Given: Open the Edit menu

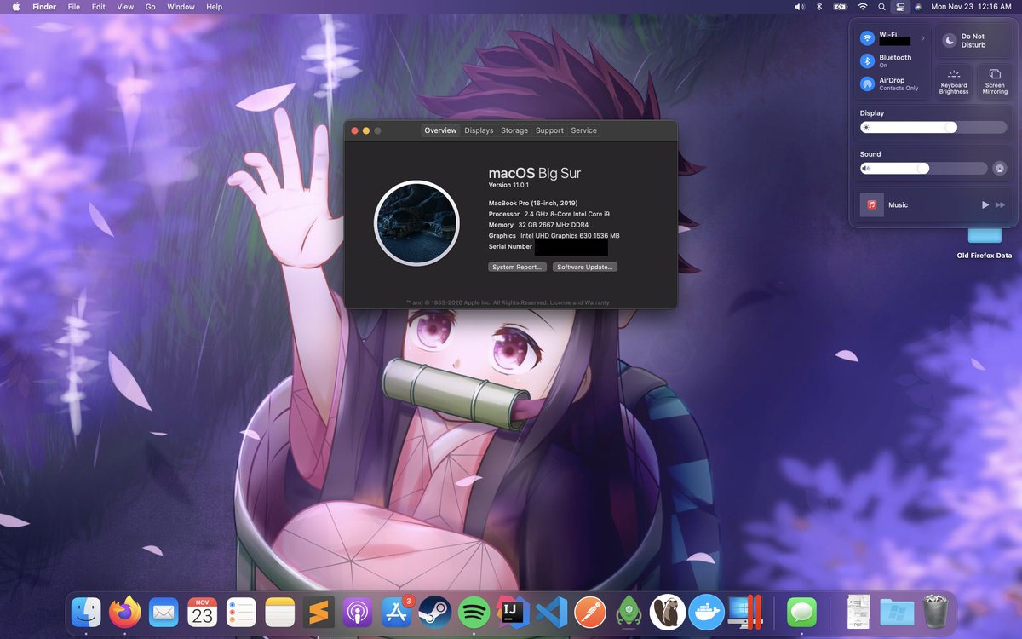Looking at the screenshot, I should point(99,7).
